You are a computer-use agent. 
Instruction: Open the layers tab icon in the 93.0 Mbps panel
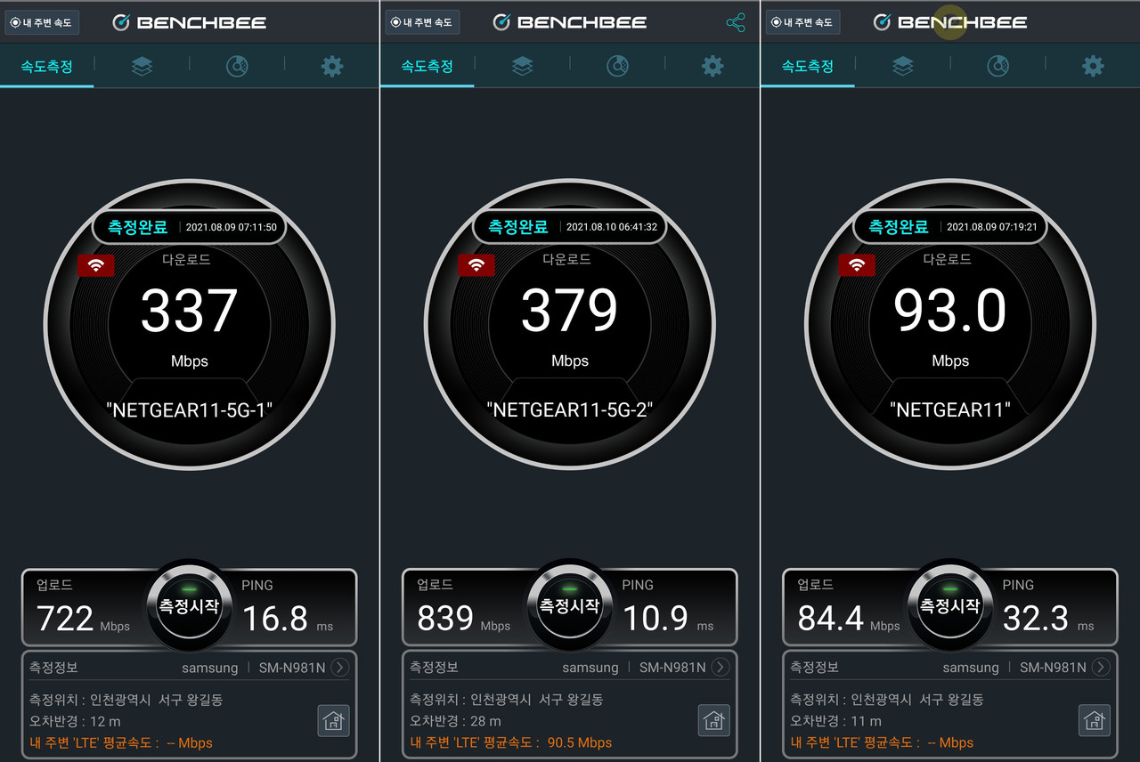pos(903,66)
